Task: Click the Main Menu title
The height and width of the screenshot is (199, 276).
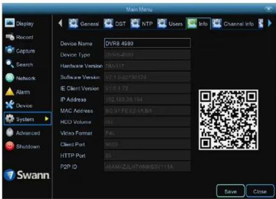Action: coord(139,9)
